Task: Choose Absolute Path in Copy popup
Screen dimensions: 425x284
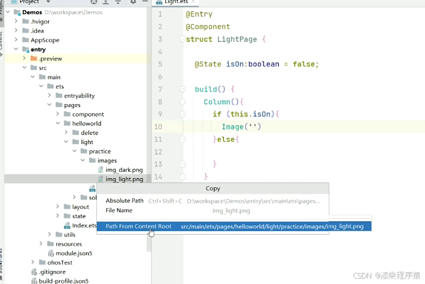Action: [x=213, y=201]
